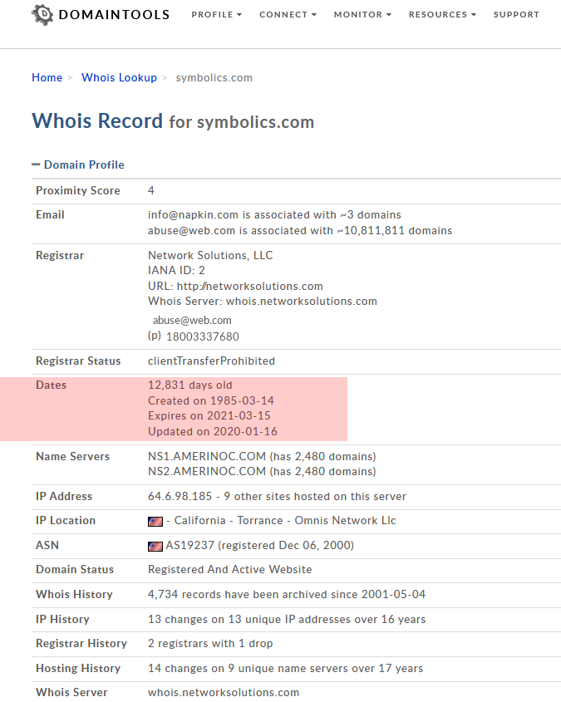Select NS1.AMERINOC.COM name server
The height and width of the screenshot is (702, 561).
click(262, 457)
